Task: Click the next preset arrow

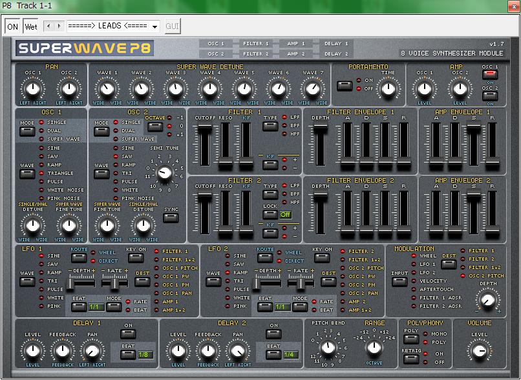Action: 59,26
